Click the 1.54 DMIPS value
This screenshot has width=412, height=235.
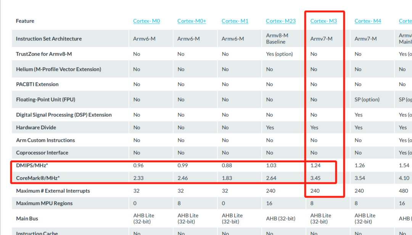(404, 165)
